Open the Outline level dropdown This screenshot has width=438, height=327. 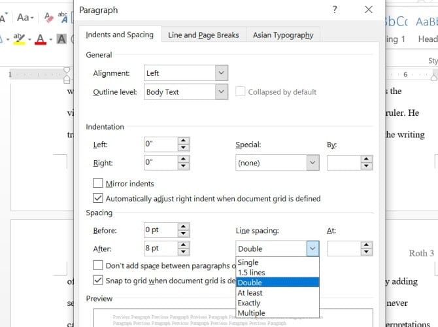[221, 92]
